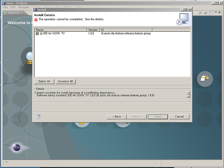
Task: Sort by the Name column header
Action: coord(61,30)
